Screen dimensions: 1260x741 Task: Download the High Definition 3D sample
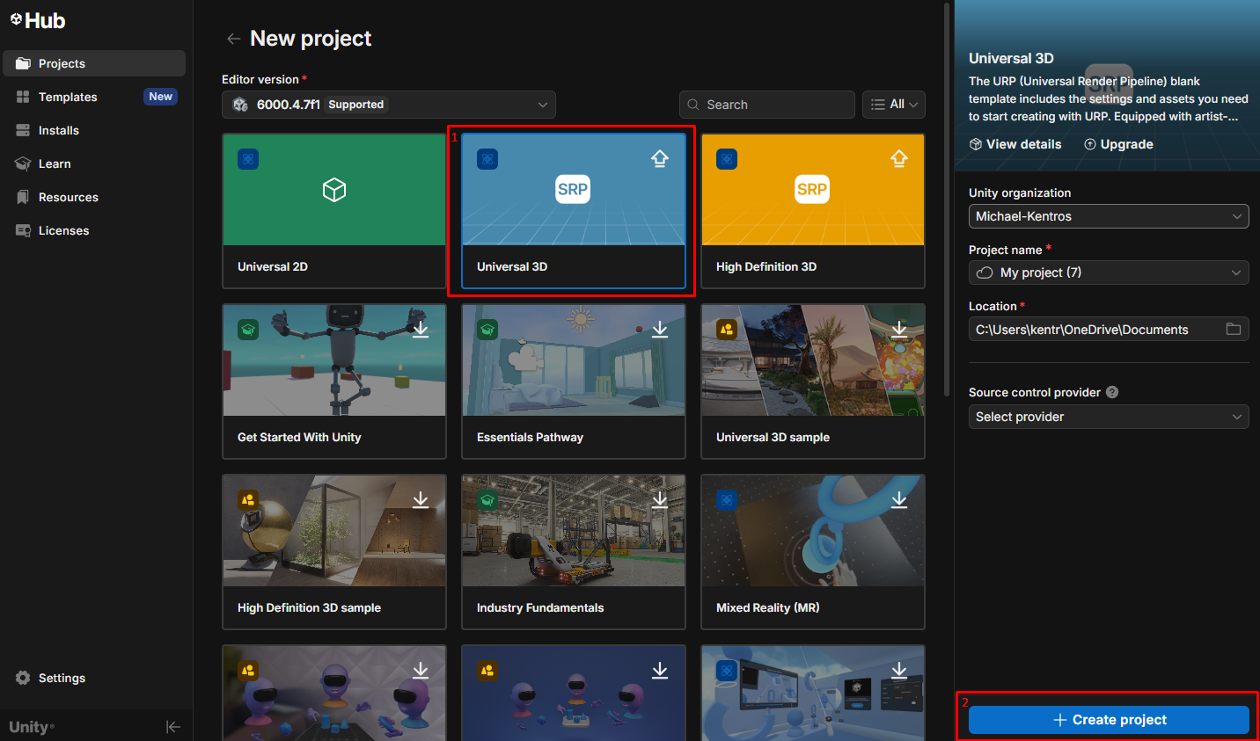coord(421,499)
